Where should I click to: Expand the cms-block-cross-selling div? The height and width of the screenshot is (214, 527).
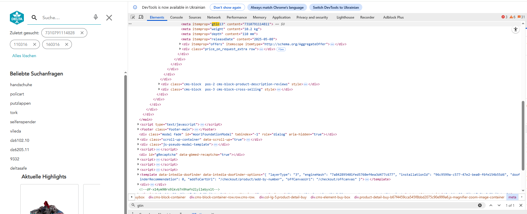[x=159, y=89]
